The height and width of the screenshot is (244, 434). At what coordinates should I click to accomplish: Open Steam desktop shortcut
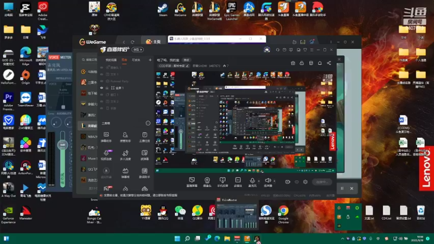163,9
